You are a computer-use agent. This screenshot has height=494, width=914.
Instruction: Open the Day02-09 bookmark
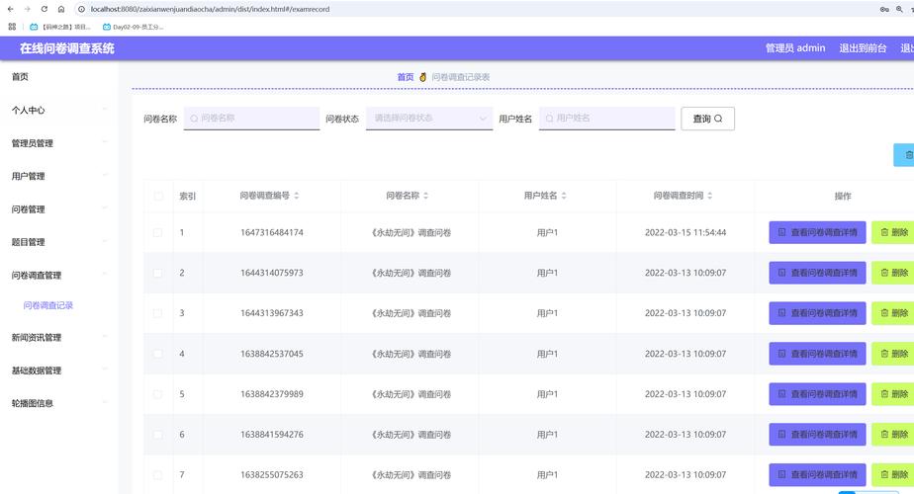coord(133,27)
